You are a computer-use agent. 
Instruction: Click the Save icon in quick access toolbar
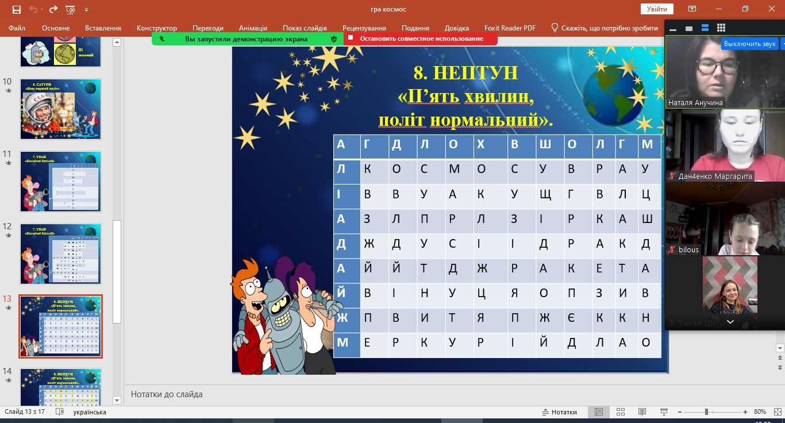click(17, 9)
